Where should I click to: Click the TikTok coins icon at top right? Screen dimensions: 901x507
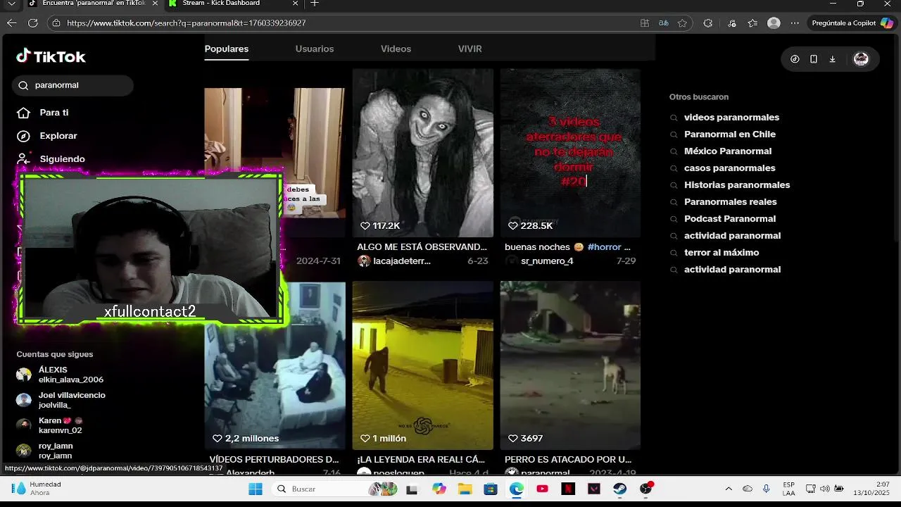(795, 59)
